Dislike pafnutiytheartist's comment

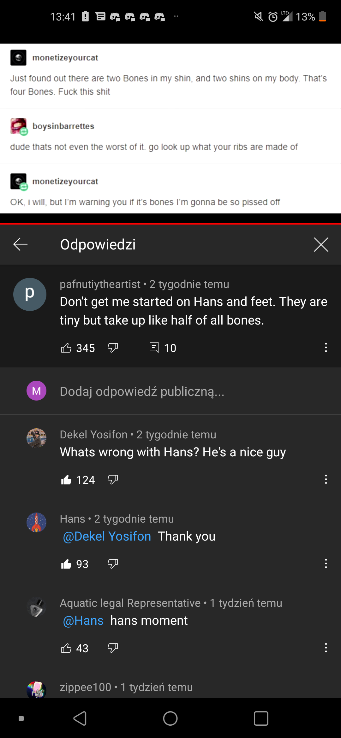(x=112, y=347)
